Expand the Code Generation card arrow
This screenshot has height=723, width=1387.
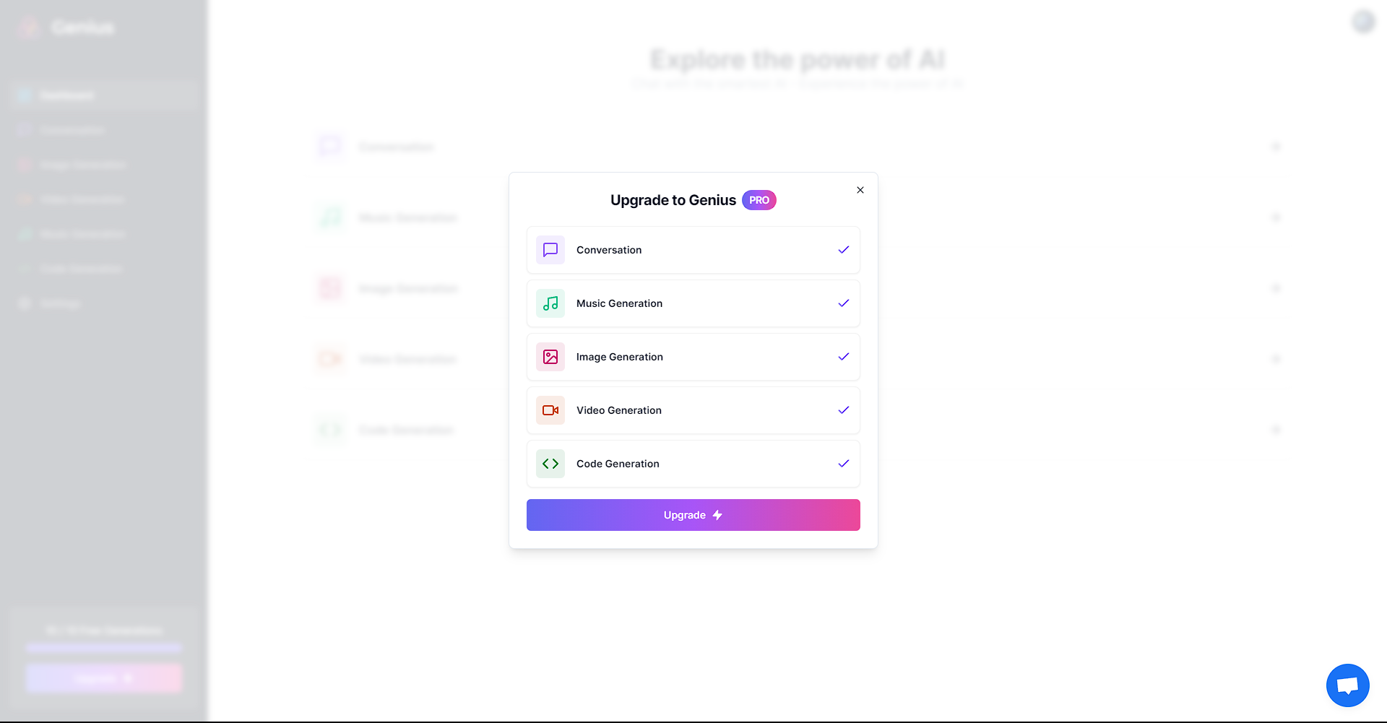[1276, 430]
